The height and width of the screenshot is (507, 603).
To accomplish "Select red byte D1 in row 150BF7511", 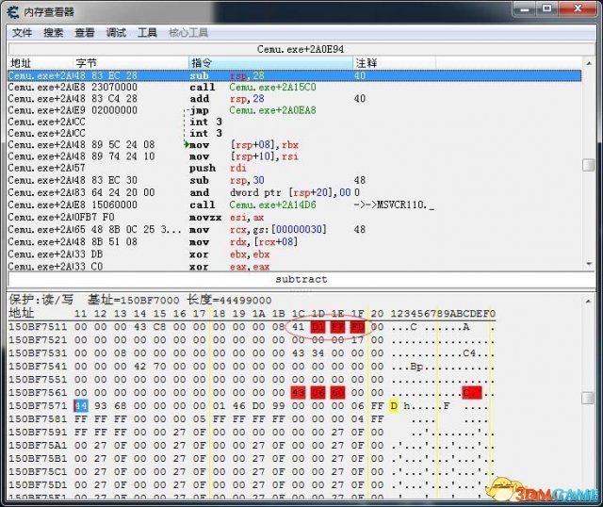I will pos(318,327).
